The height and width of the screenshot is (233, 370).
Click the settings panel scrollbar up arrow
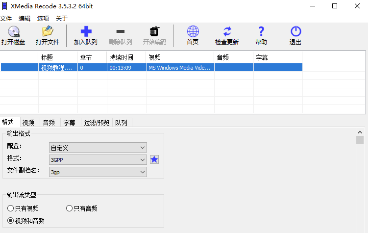[x=360, y=132]
